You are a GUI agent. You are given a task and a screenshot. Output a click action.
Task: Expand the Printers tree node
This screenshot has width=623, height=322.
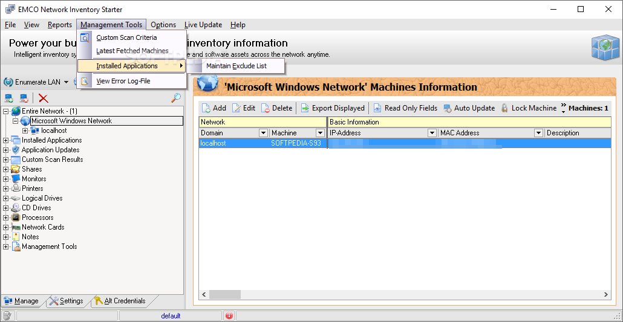point(5,188)
